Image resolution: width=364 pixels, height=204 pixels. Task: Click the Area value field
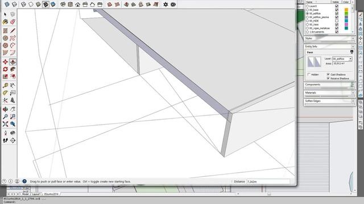342,63
